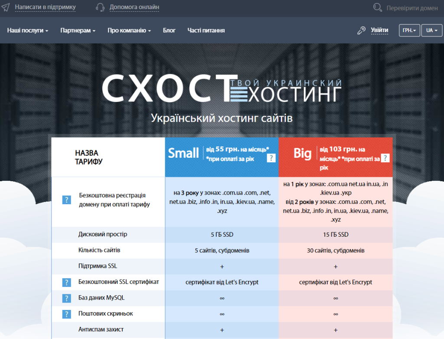Click help icon for mailboxes row
Screen dimensions: 444x339
tap(66, 314)
